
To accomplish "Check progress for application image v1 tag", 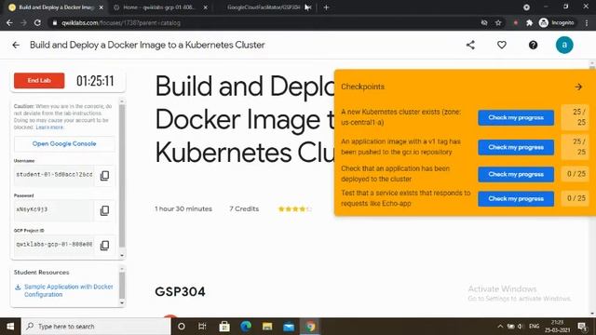I will (516, 147).
